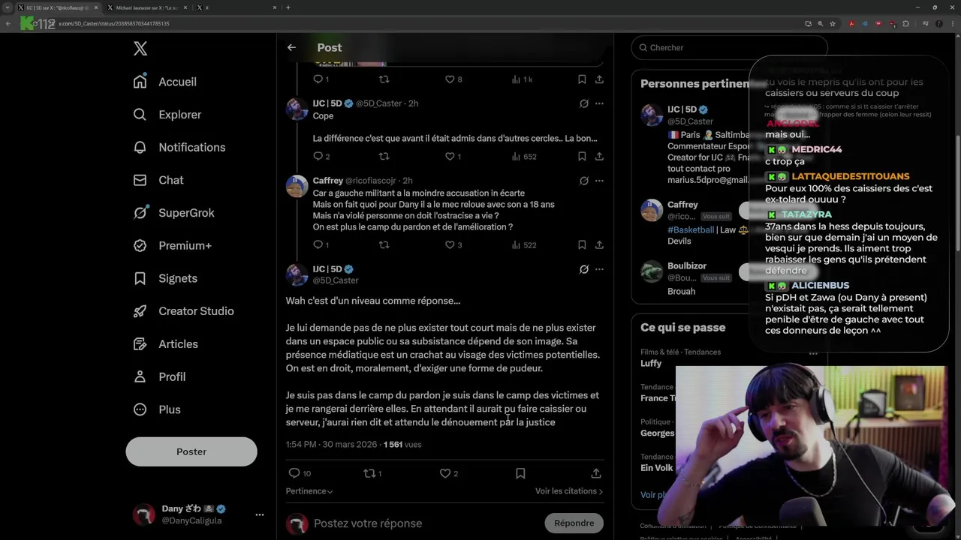Click the Chercher search box
Screen dimensions: 961x540
coord(728,47)
